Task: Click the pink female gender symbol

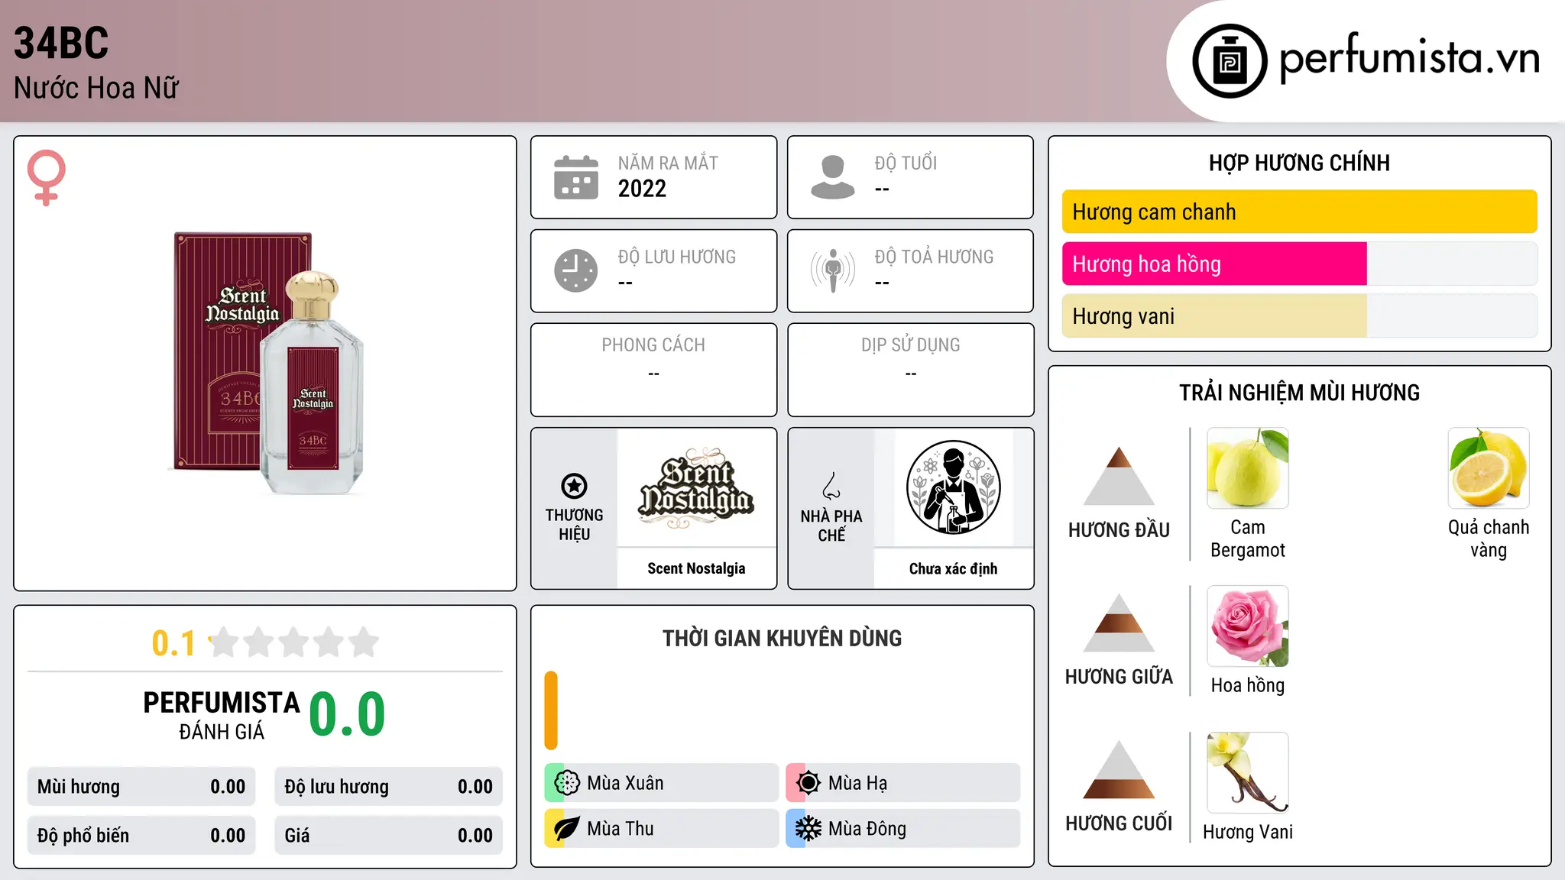Action: click(47, 177)
